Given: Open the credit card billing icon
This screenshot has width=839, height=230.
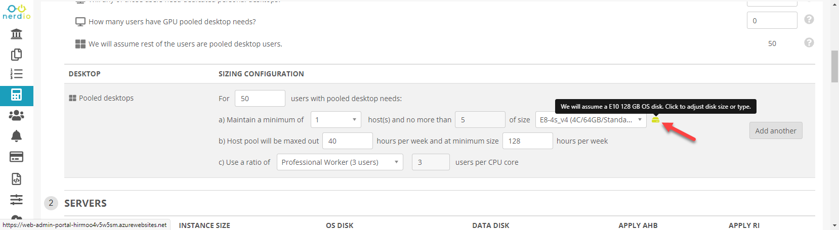Looking at the screenshot, I should pyautogui.click(x=16, y=157).
